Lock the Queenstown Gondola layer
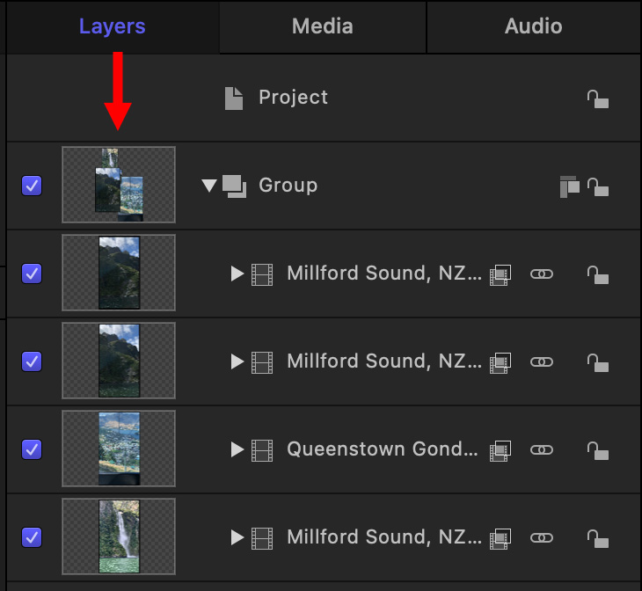 (x=598, y=449)
